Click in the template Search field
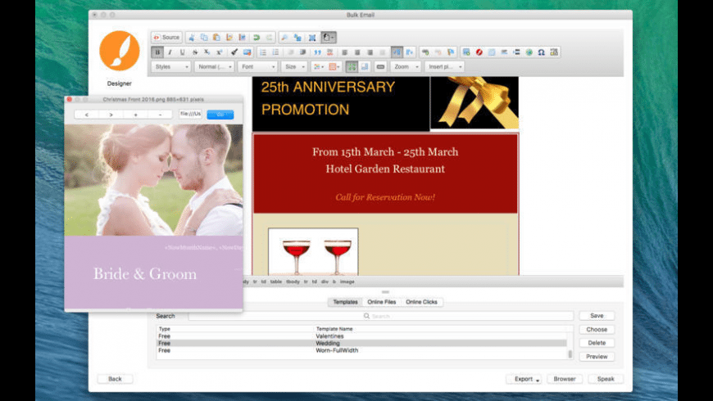The image size is (713, 401). click(381, 316)
